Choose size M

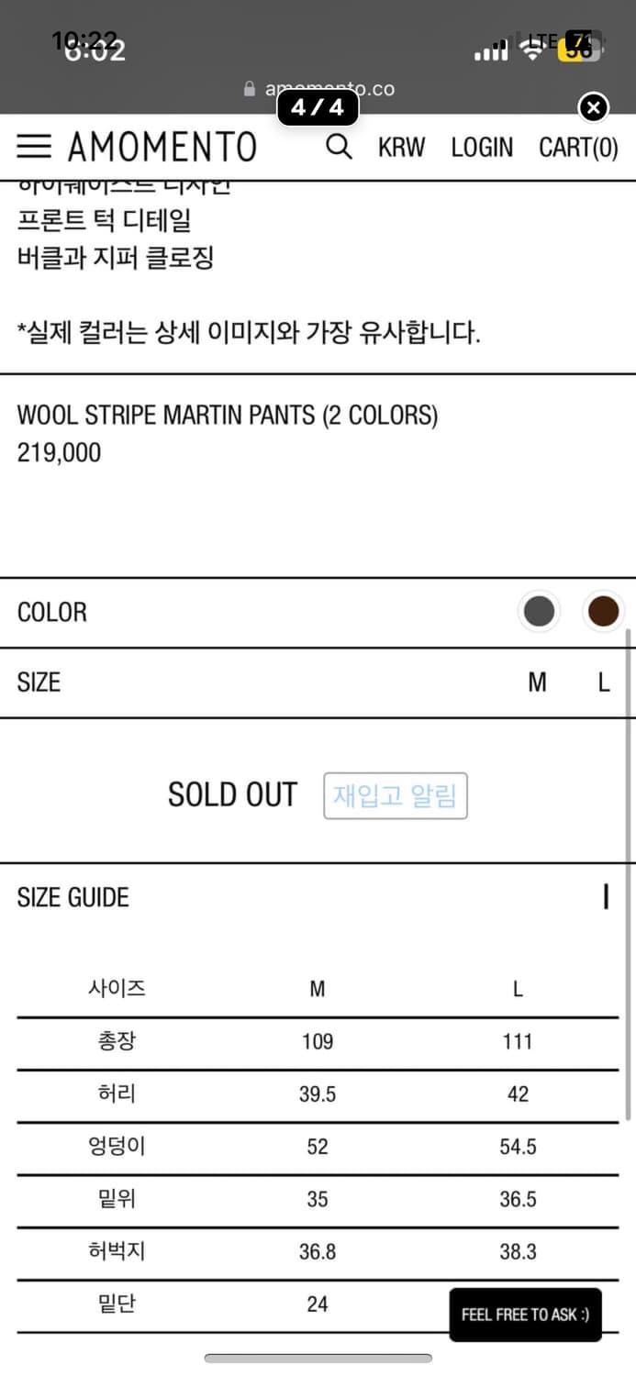pos(538,682)
